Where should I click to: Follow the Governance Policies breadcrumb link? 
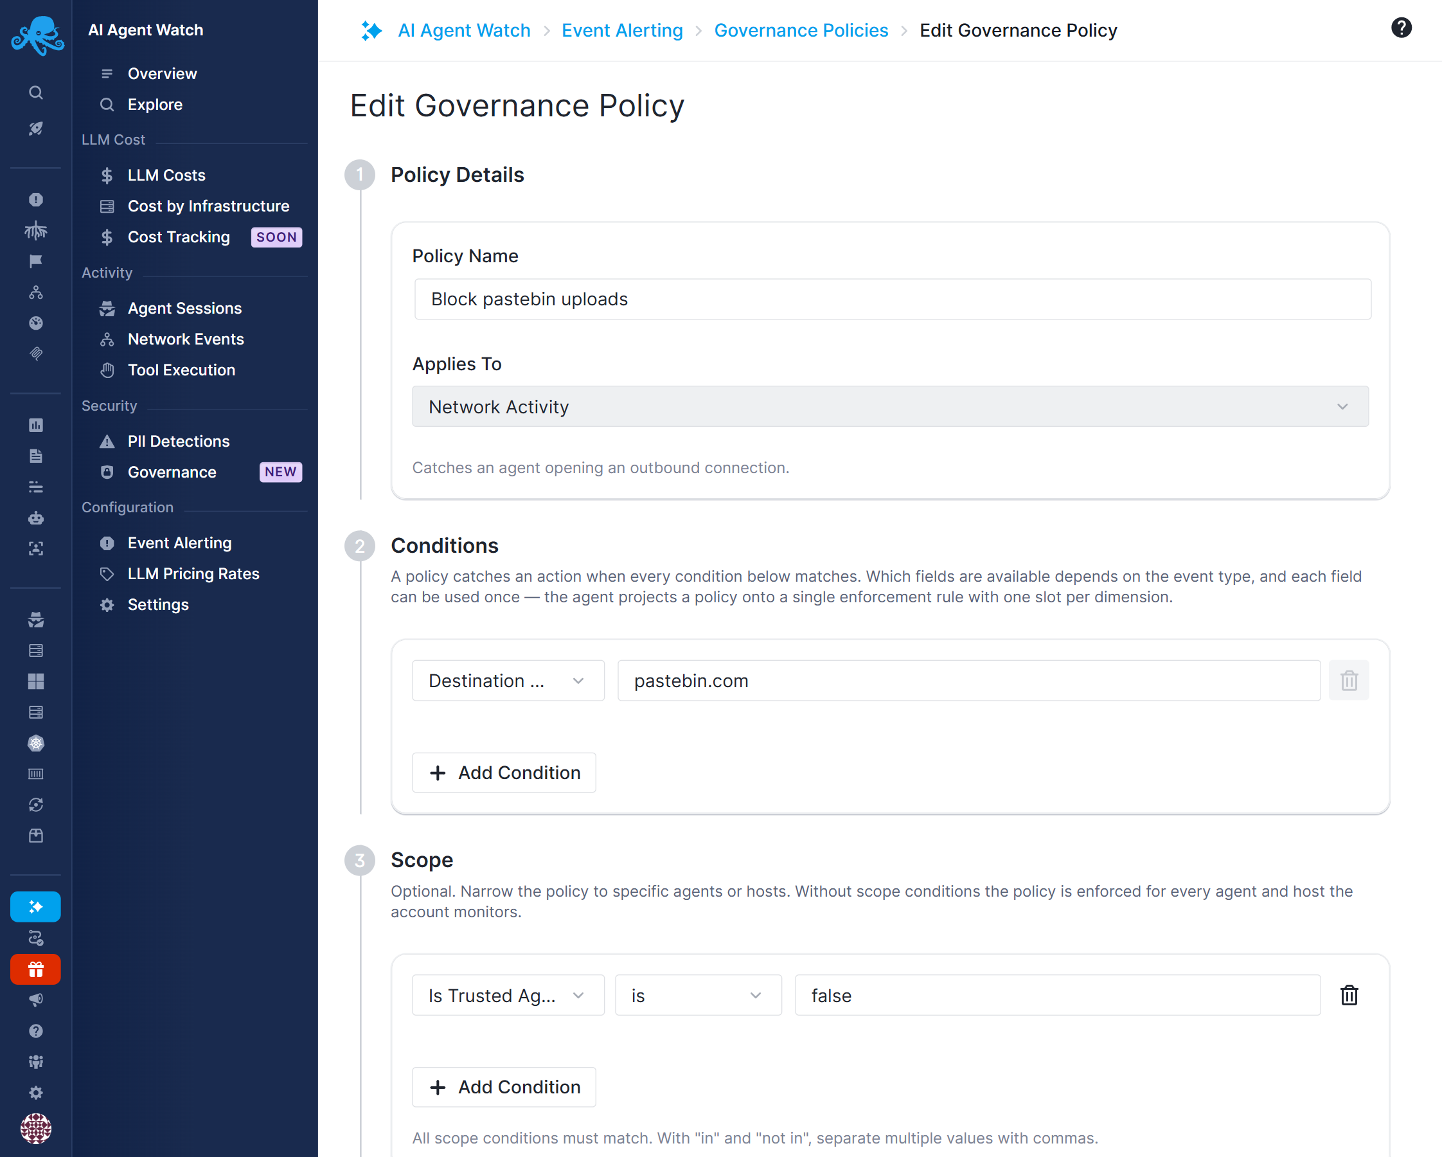click(801, 30)
